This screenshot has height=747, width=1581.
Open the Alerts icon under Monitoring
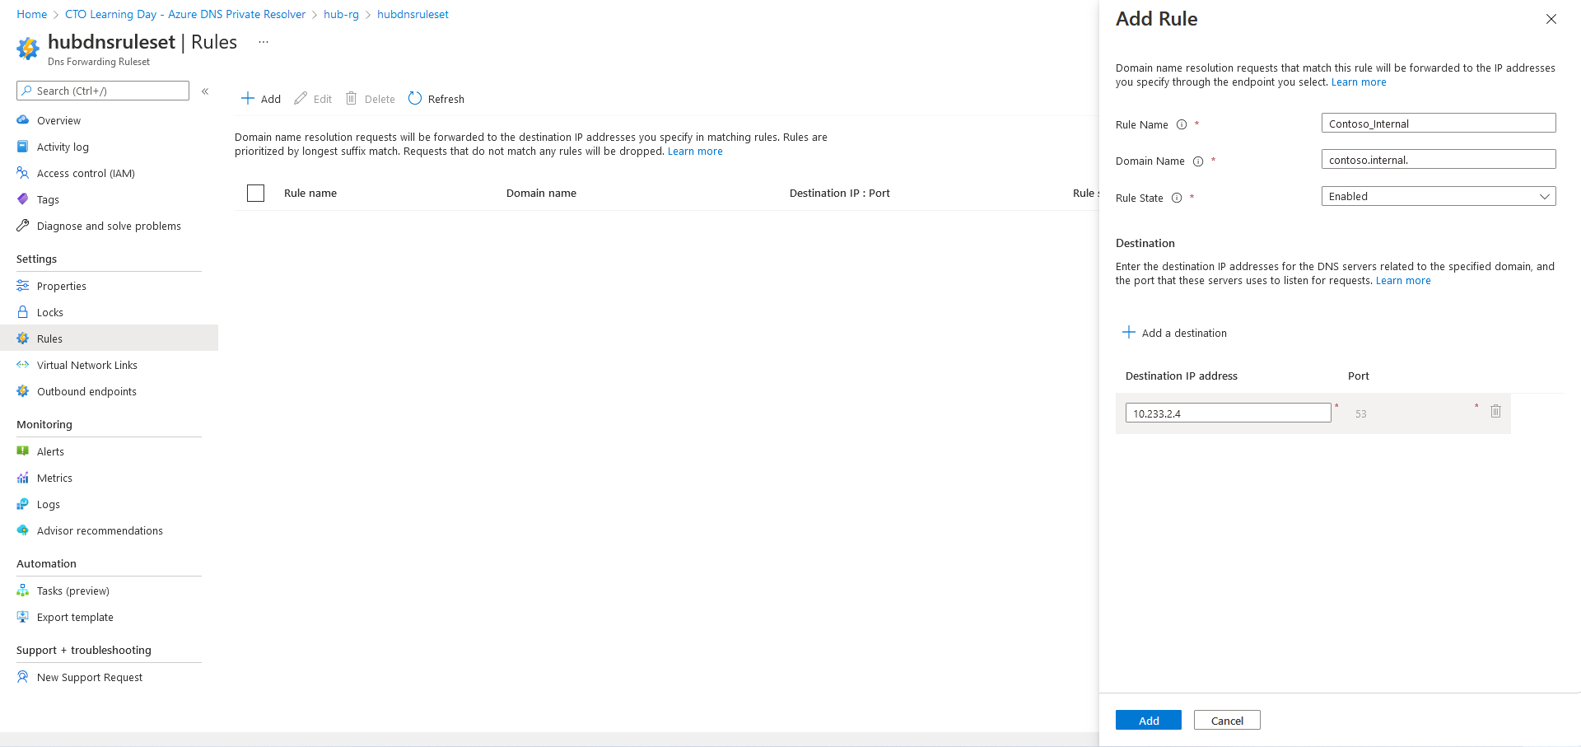click(23, 451)
